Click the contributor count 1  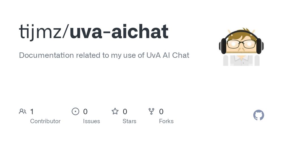pyautogui.click(x=32, y=112)
